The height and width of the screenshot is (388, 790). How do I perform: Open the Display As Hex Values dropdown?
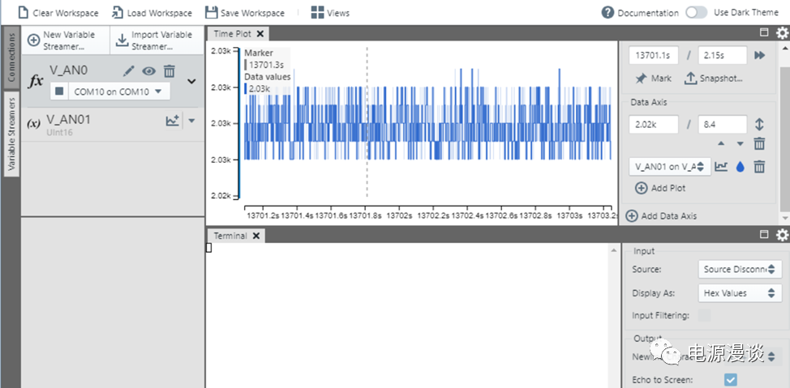coord(740,293)
